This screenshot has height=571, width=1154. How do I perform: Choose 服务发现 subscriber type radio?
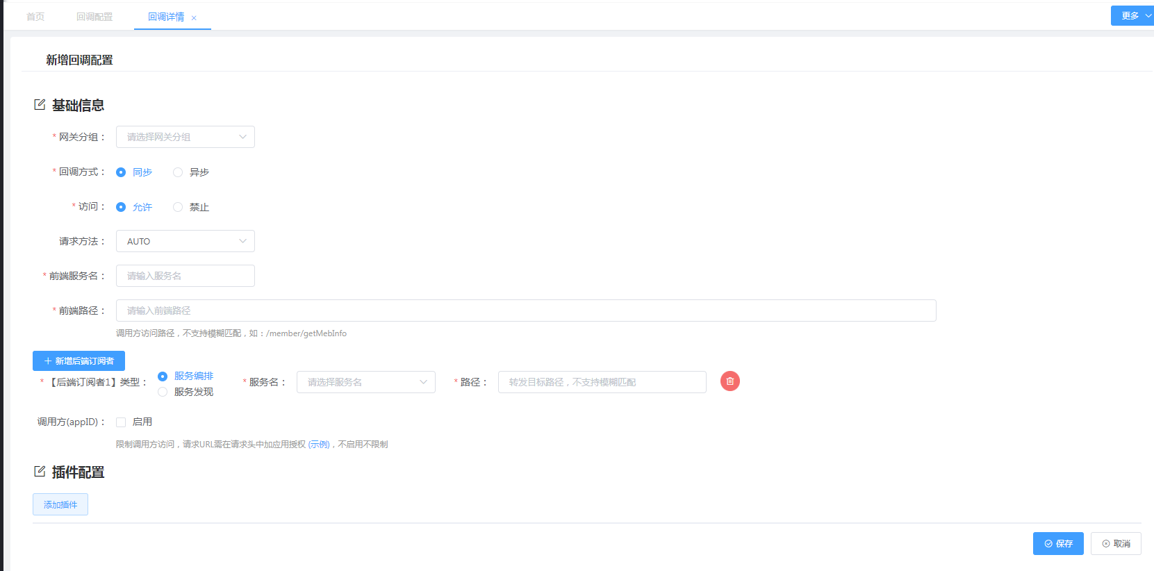(x=163, y=392)
